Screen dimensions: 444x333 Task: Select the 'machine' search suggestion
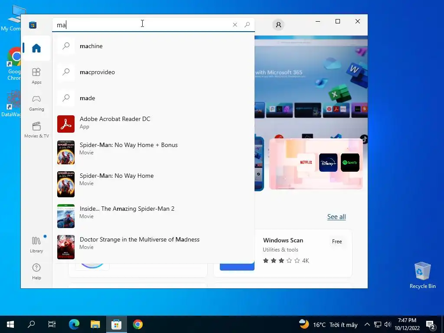(x=153, y=46)
